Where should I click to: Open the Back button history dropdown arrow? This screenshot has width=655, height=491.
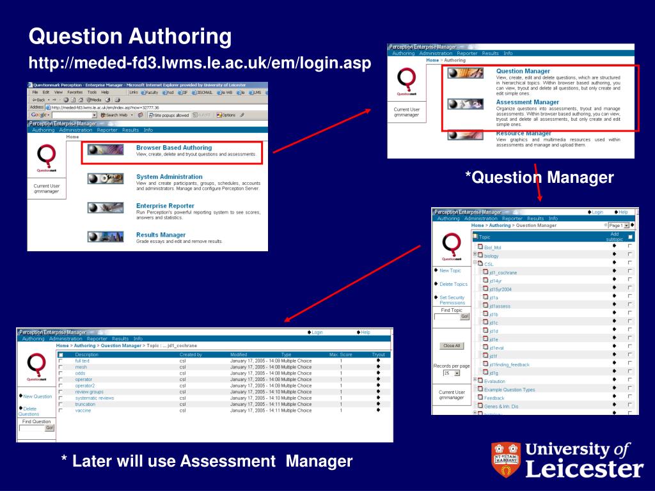click(x=49, y=100)
